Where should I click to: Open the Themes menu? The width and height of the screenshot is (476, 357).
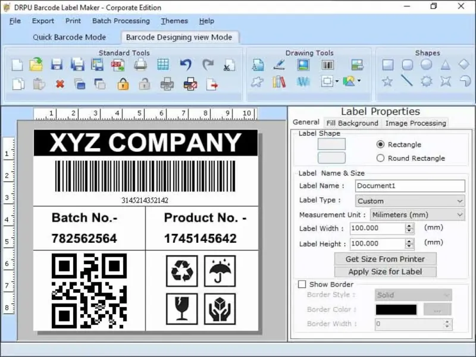click(x=174, y=21)
